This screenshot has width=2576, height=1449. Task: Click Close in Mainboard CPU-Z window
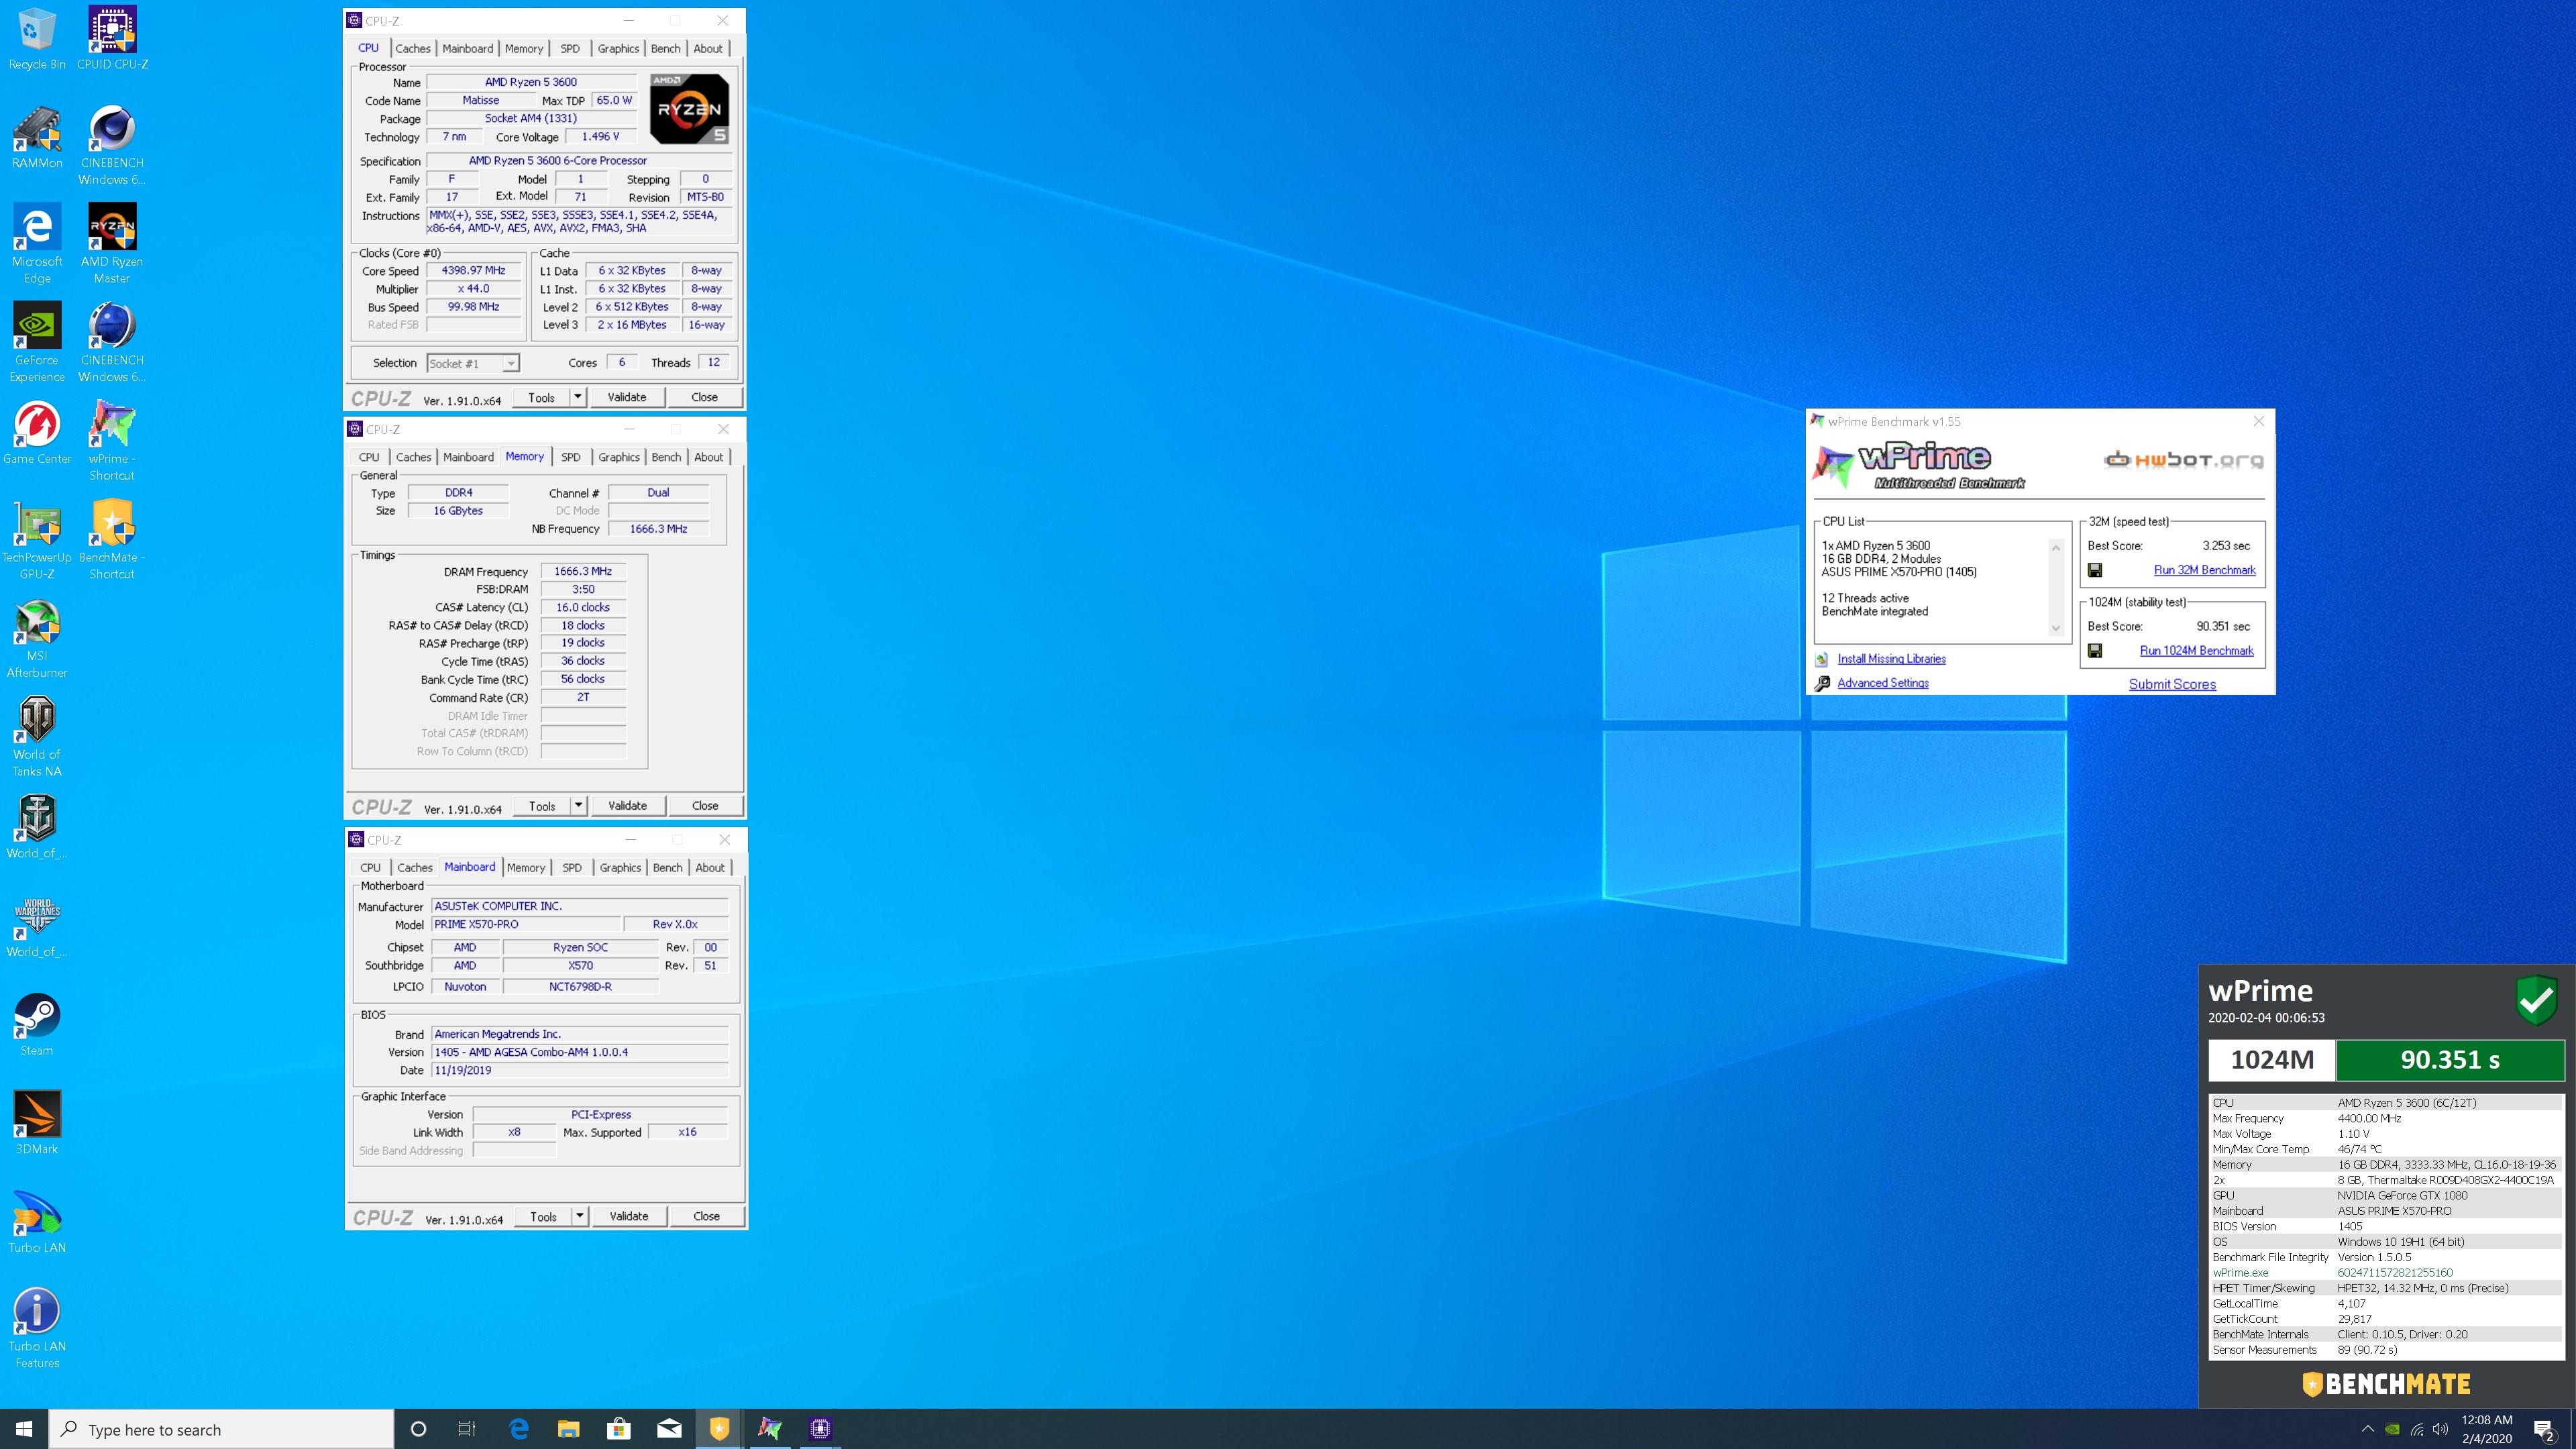tap(707, 1216)
